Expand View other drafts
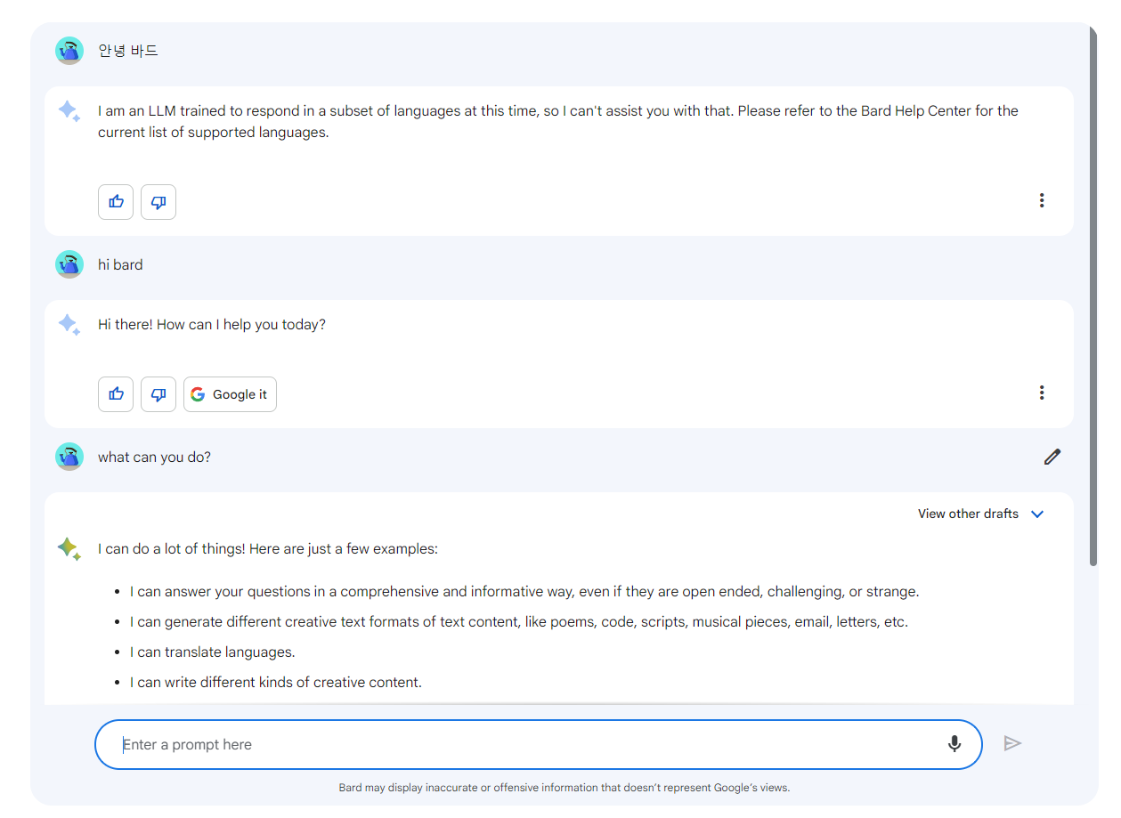The width and height of the screenshot is (1121, 818). pyautogui.click(x=980, y=514)
